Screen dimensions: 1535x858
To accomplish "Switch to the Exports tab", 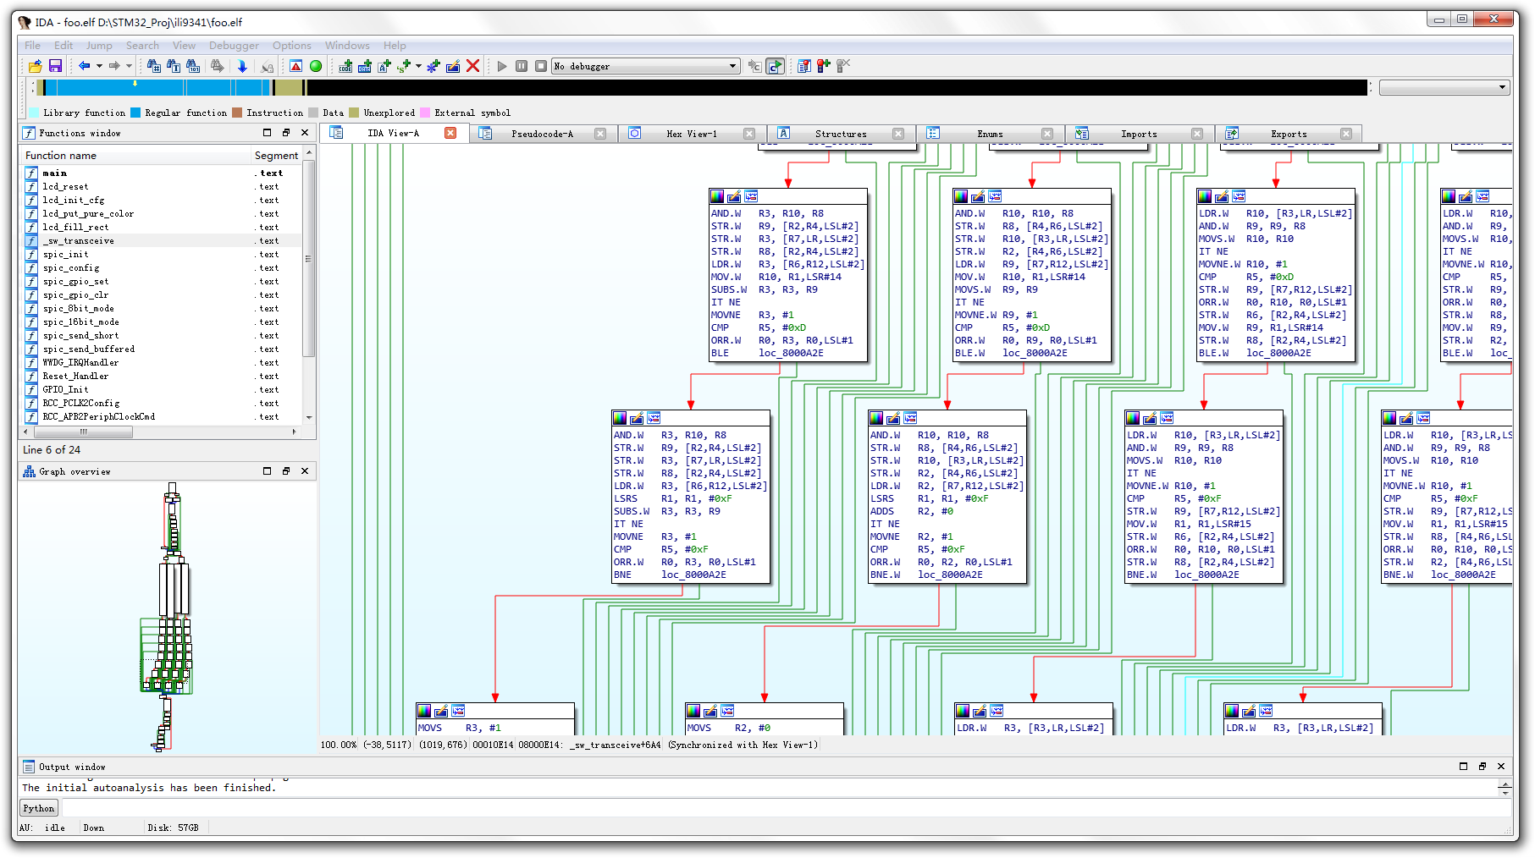I will tap(1288, 134).
